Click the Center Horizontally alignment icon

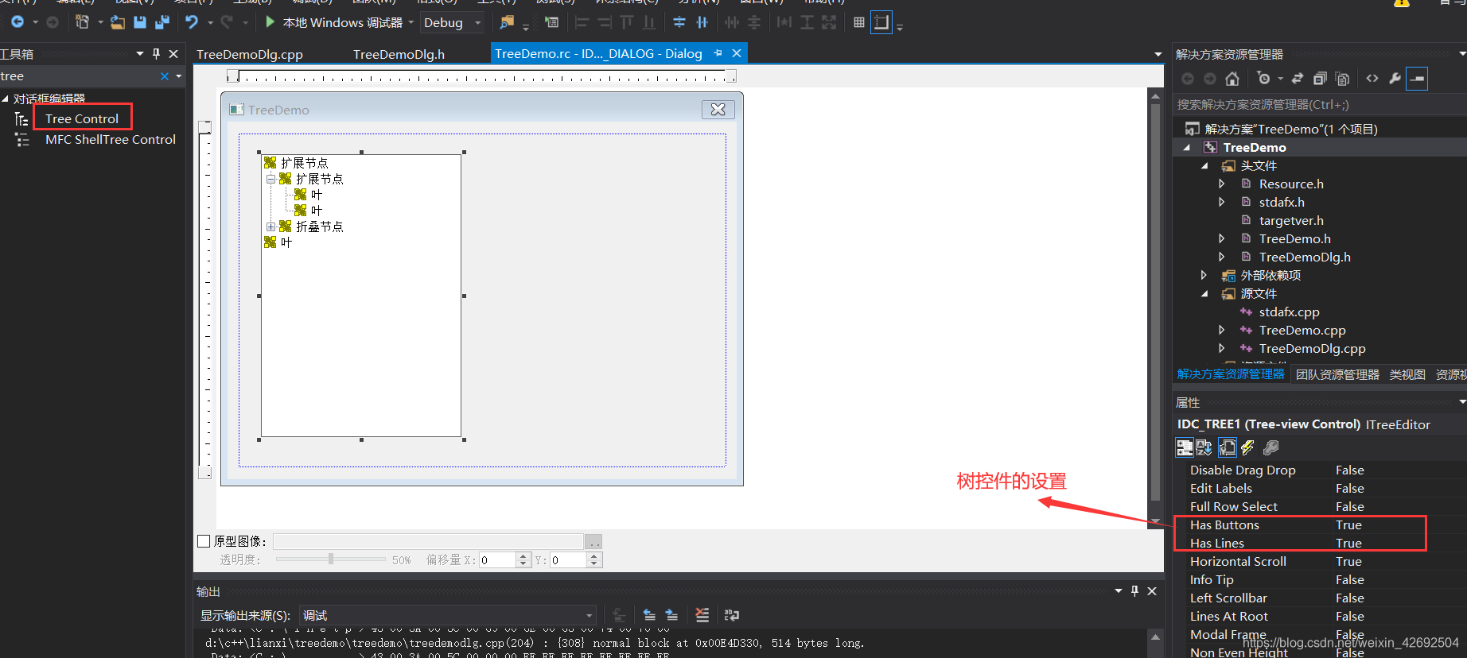point(702,22)
